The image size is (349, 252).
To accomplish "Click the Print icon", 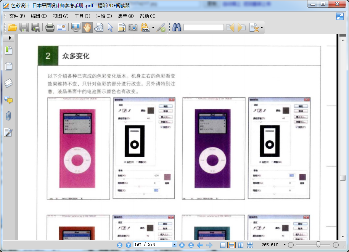I will [x=50, y=27].
